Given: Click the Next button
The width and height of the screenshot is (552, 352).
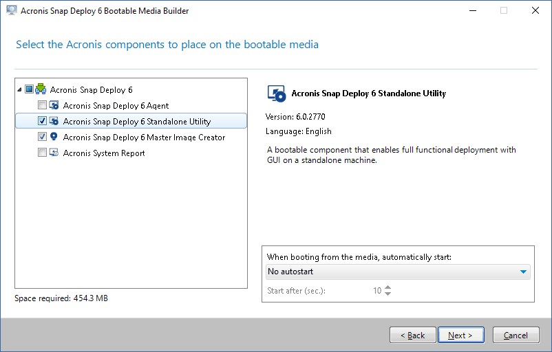Looking at the screenshot, I should (x=460, y=335).
